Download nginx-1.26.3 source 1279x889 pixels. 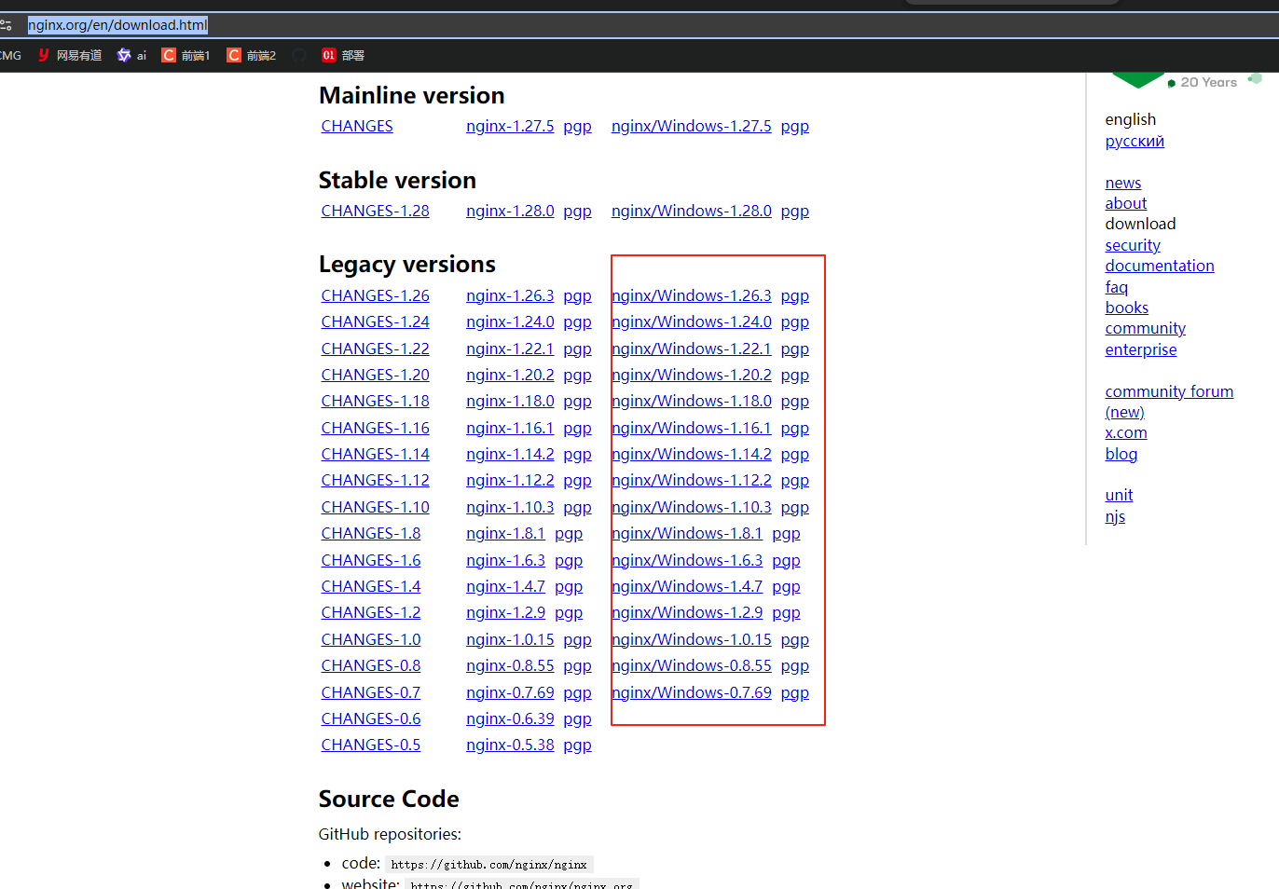[x=510, y=295]
